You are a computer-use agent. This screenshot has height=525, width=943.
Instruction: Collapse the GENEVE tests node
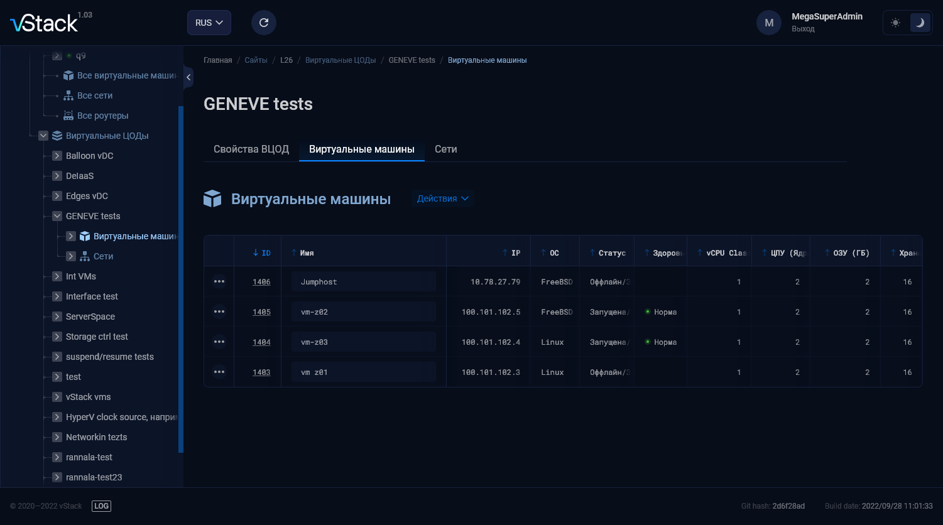(x=57, y=216)
